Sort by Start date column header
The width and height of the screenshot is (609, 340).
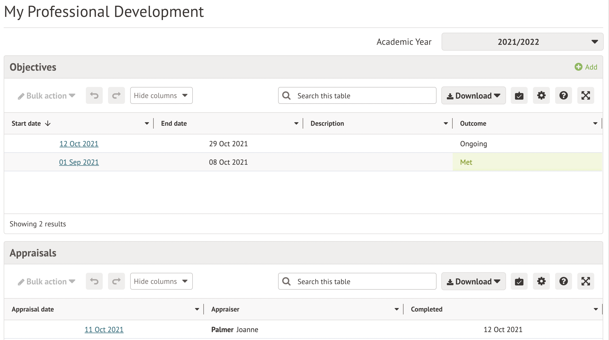click(26, 123)
